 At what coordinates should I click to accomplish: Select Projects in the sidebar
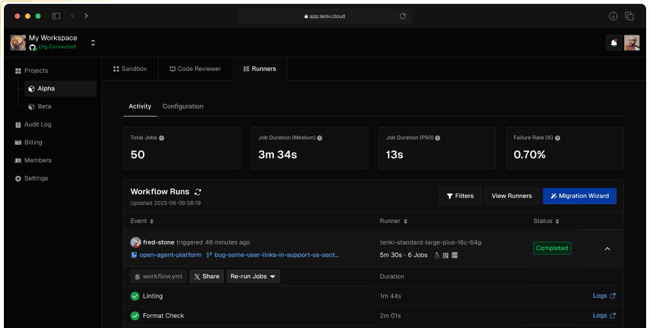point(32,70)
